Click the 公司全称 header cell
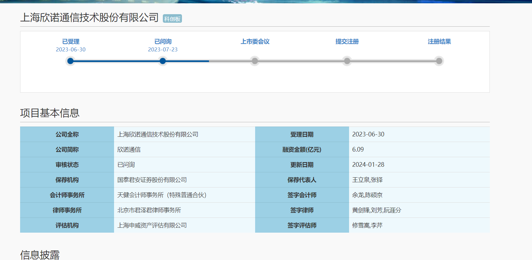This screenshot has height=260, width=532. click(x=67, y=134)
